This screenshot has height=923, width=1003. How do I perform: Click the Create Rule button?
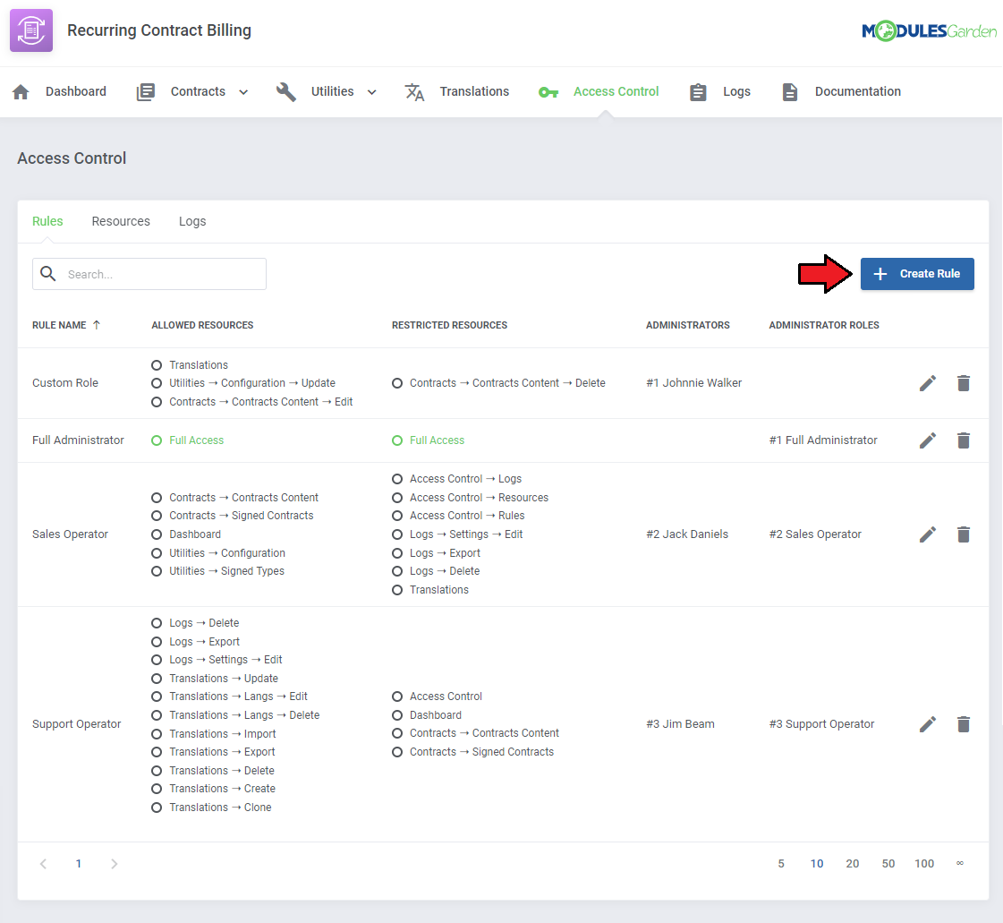[x=916, y=274]
